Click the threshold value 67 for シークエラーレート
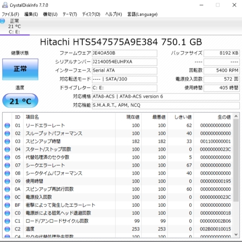 tap(189, 165)
